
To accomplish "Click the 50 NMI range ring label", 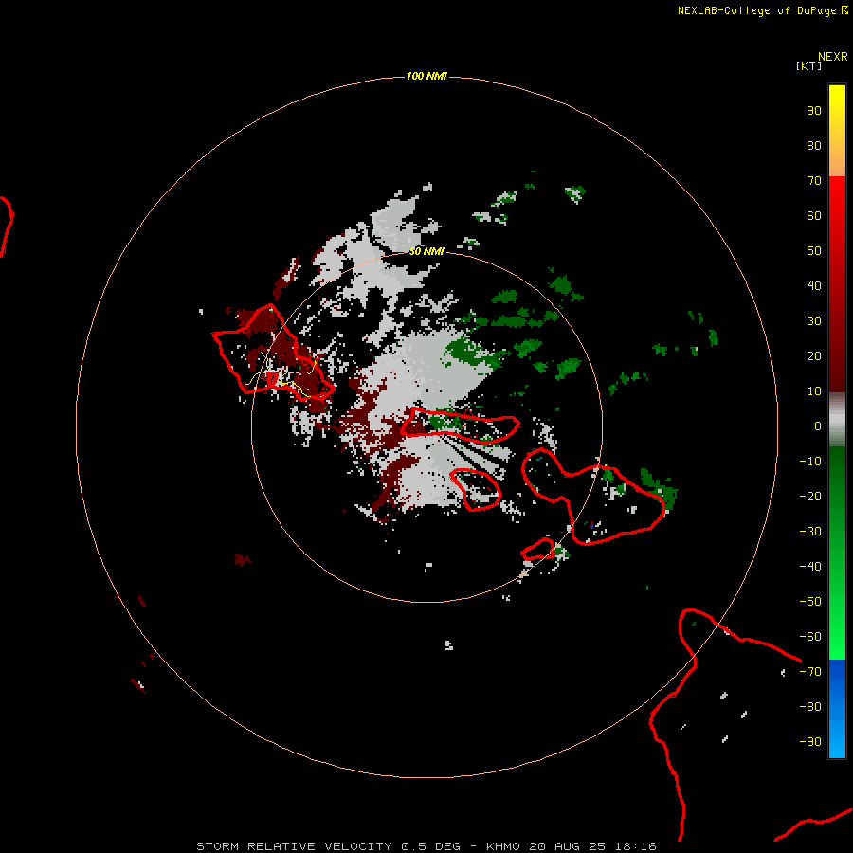I will [x=426, y=251].
